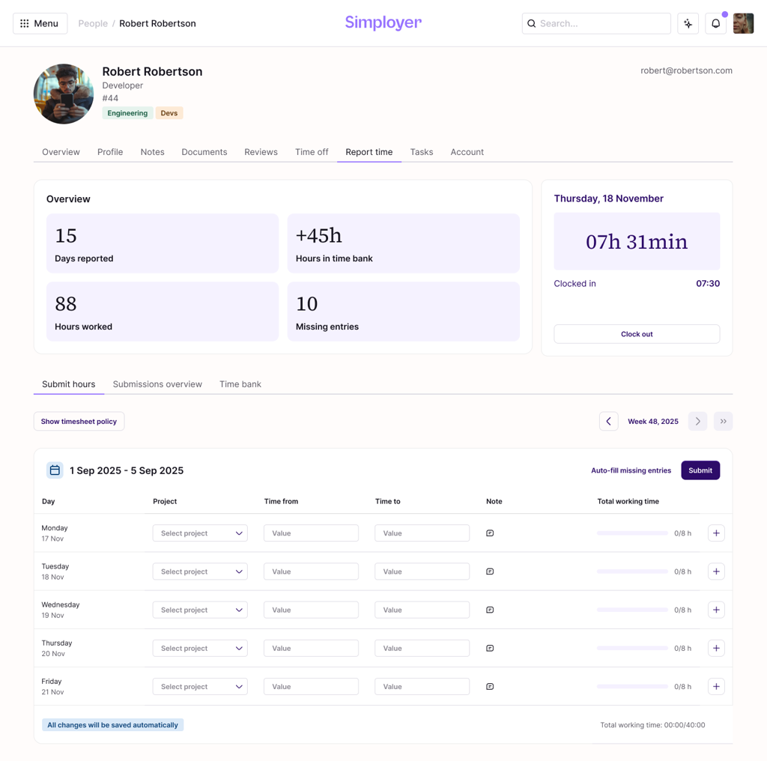Open Wednesday's Select project dropdown
This screenshot has width=767, height=761.
pyautogui.click(x=200, y=610)
